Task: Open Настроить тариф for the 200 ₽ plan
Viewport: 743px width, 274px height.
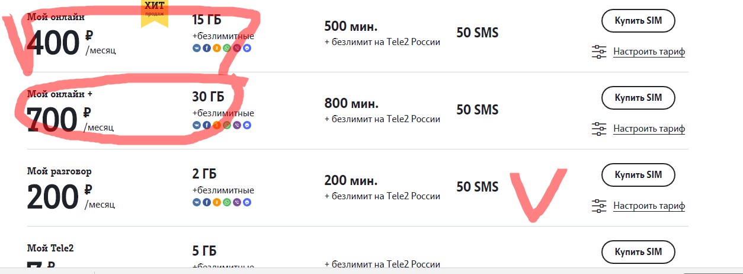Action: point(649,206)
